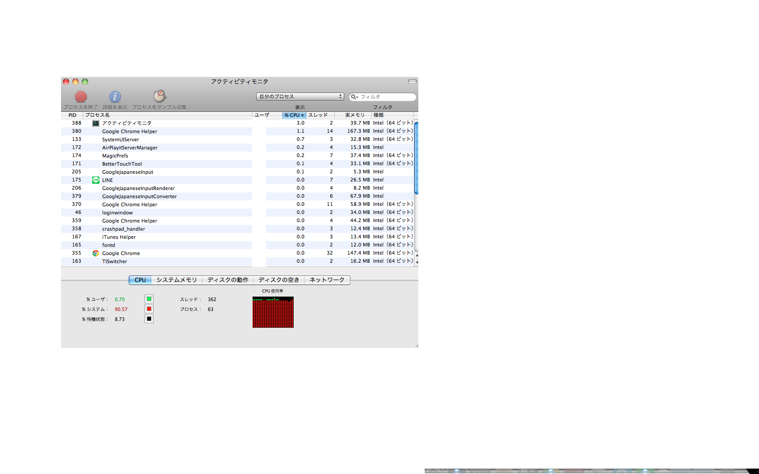Click the % ユーザ value 0.70
This screenshot has width=759, height=474.
coord(120,299)
